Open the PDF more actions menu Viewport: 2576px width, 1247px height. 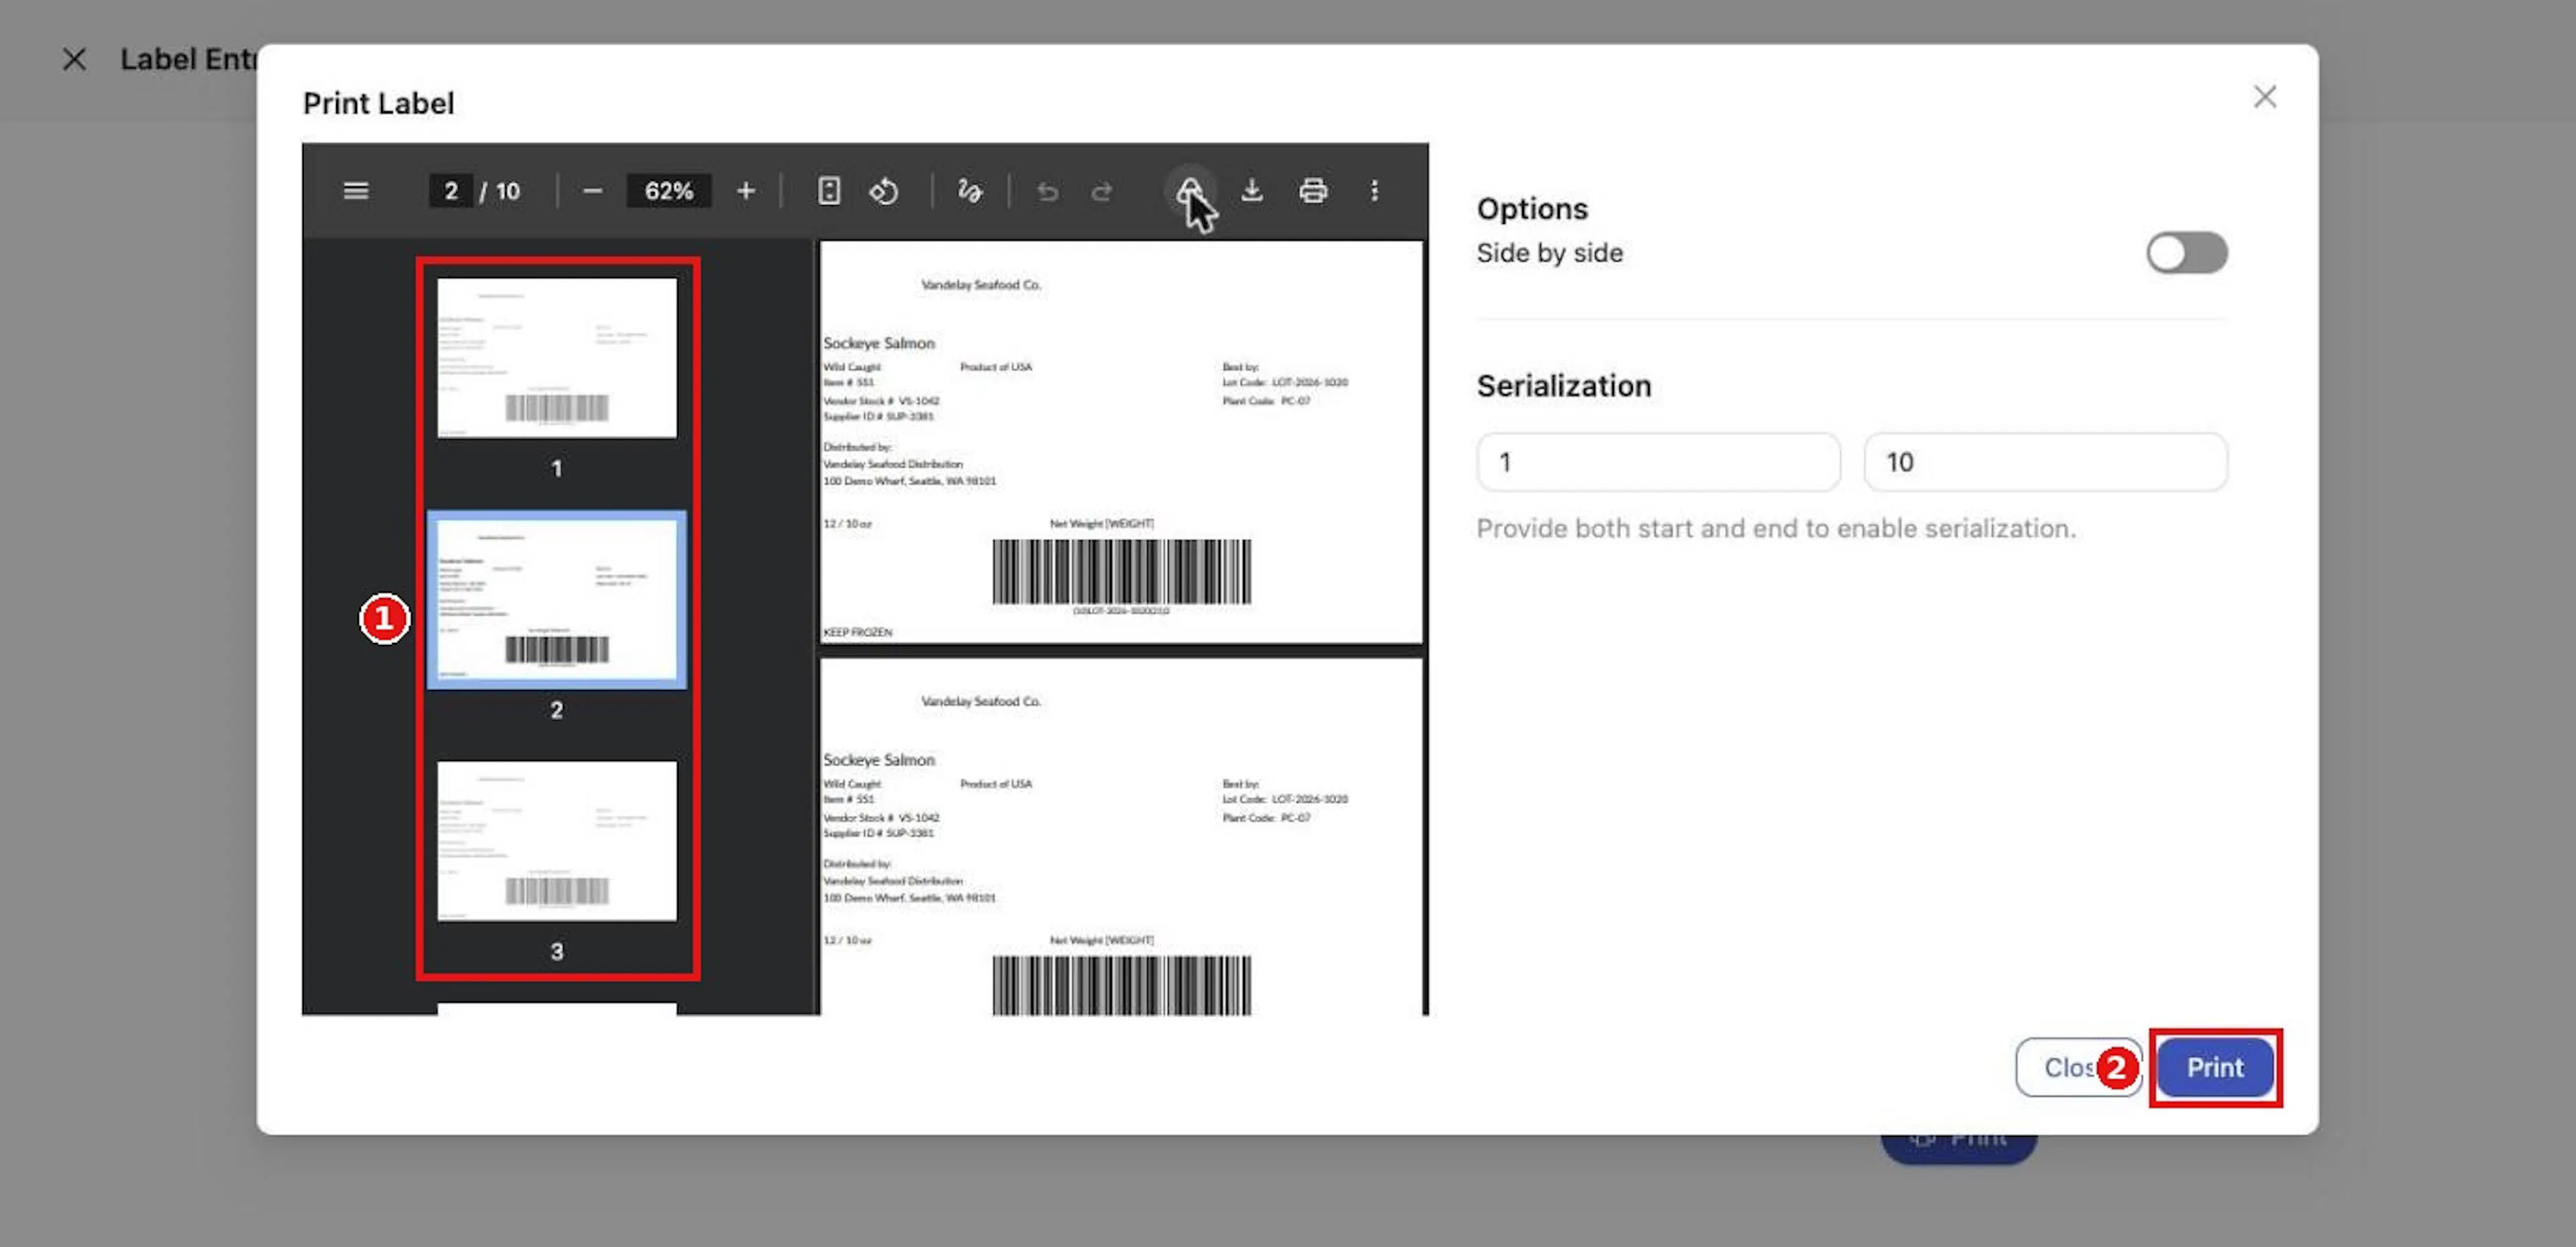pyautogui.click(x=1375, y=191)
